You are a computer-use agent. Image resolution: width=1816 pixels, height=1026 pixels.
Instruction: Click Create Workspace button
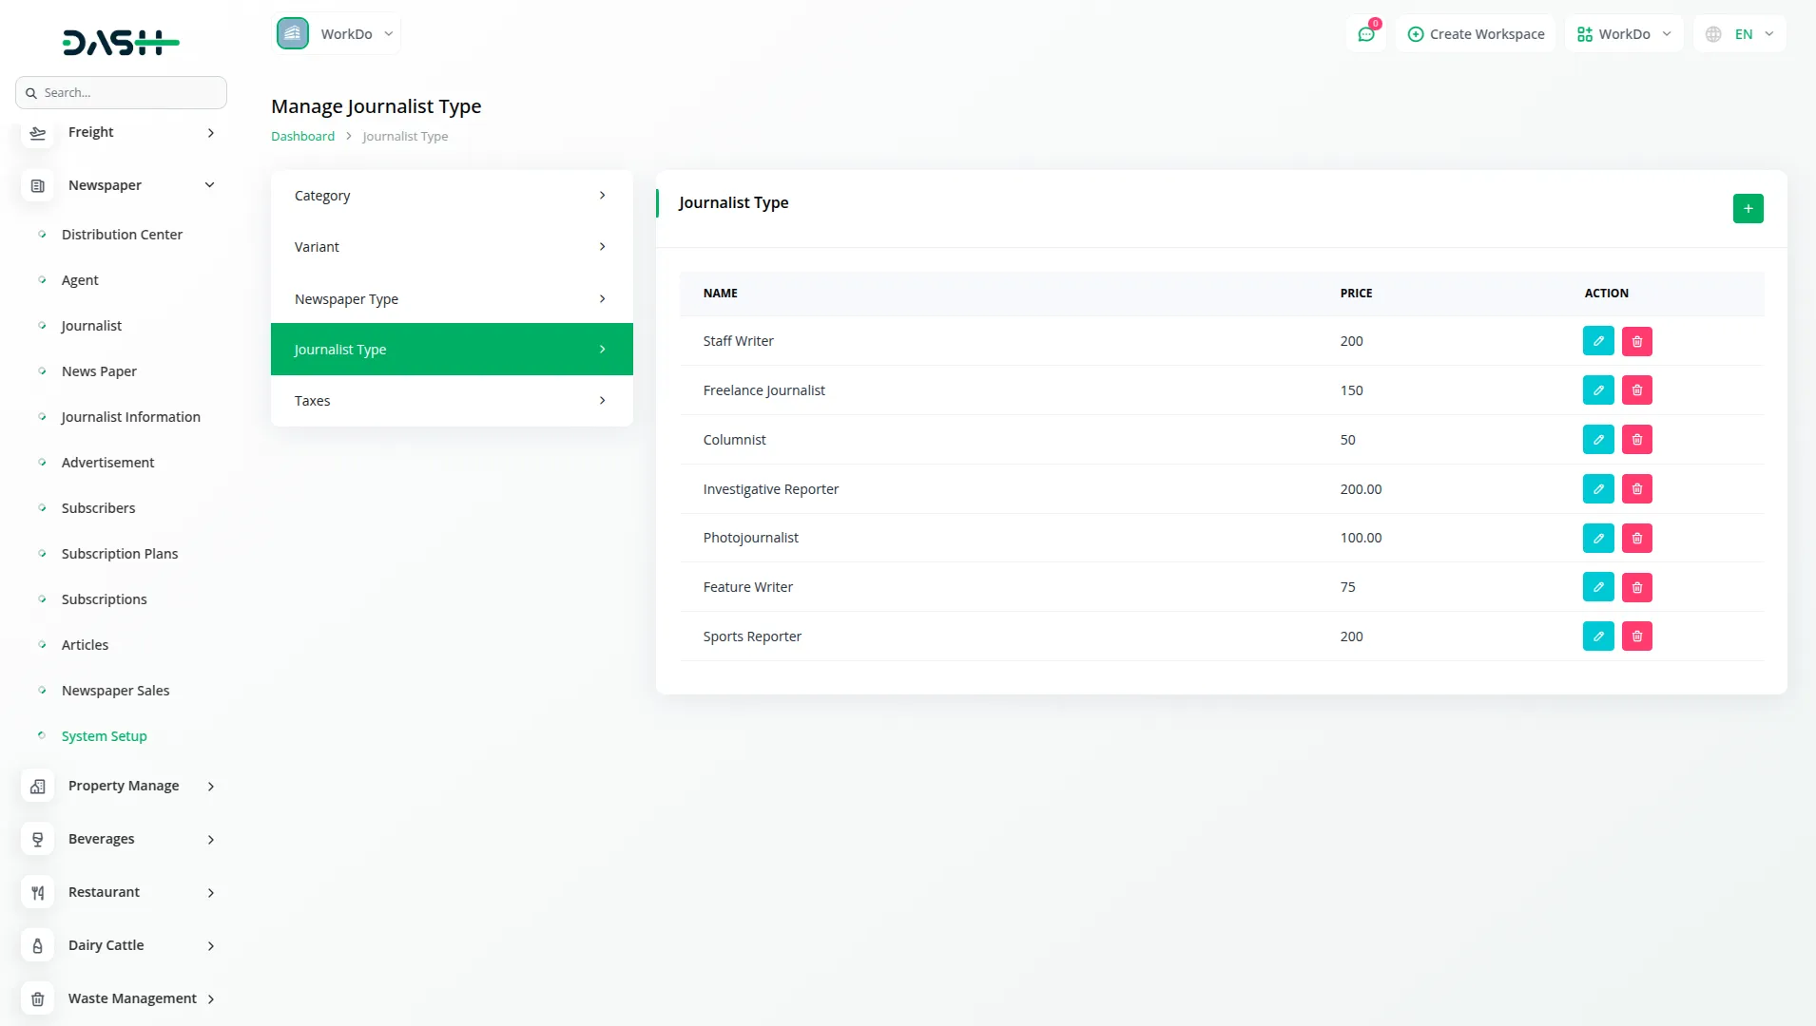tap(1476, 34)
